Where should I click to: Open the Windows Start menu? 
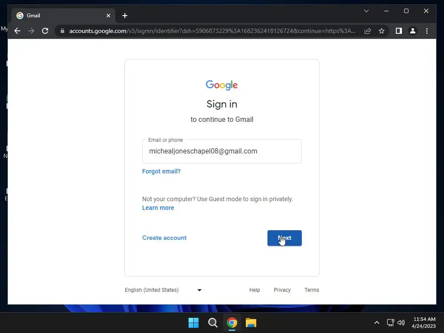pos(194,323)
